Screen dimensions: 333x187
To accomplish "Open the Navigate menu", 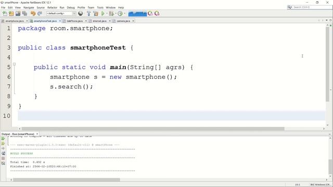I will pyautogui.click(x=29, y=7).
